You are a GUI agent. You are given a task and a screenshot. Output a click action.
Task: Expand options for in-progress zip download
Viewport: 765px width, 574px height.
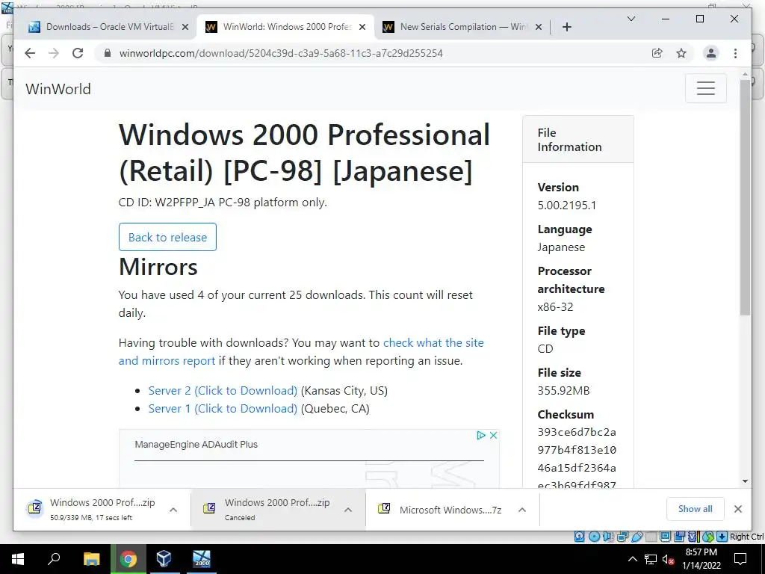(173, 510)
